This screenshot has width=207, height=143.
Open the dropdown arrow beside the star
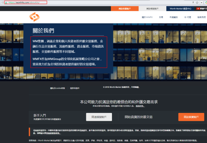202,2
